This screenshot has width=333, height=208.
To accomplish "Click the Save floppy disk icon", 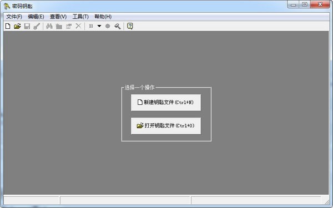I will click(27, 26).
